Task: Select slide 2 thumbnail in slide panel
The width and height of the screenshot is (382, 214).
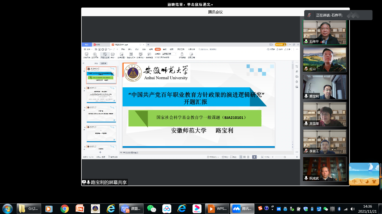Action: pyautogui.click(x=101, y=95)
